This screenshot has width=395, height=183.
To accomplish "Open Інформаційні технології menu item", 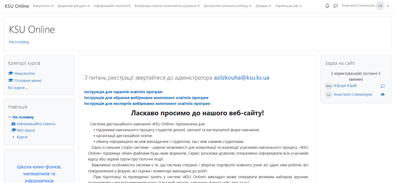I will [112, 6].
